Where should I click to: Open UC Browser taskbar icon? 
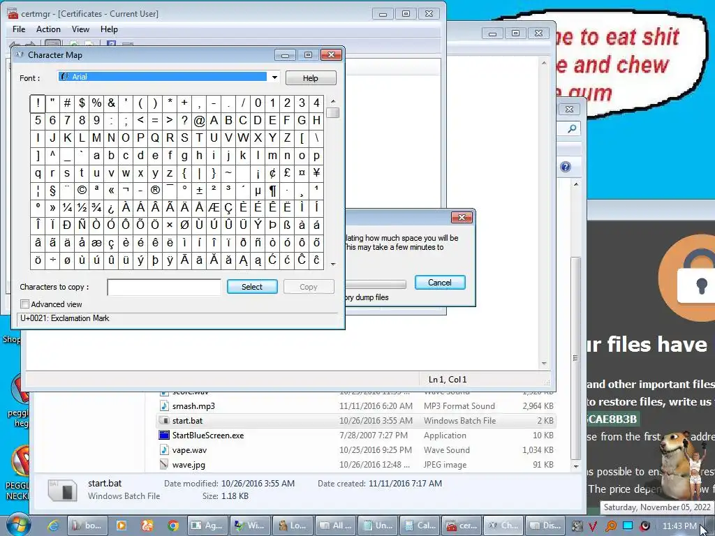pos(147,526)
